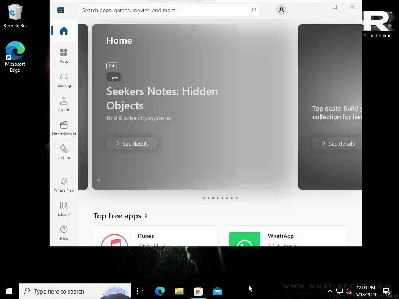Open the iTunes app card

(155, 236)
